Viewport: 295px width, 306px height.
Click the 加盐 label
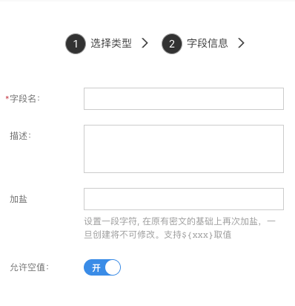(x=19, y=199)
